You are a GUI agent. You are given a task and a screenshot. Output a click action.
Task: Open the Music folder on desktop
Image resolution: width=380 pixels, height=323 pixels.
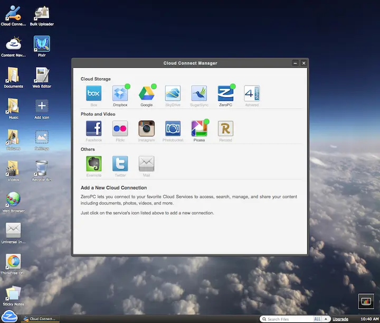(13, 109)
